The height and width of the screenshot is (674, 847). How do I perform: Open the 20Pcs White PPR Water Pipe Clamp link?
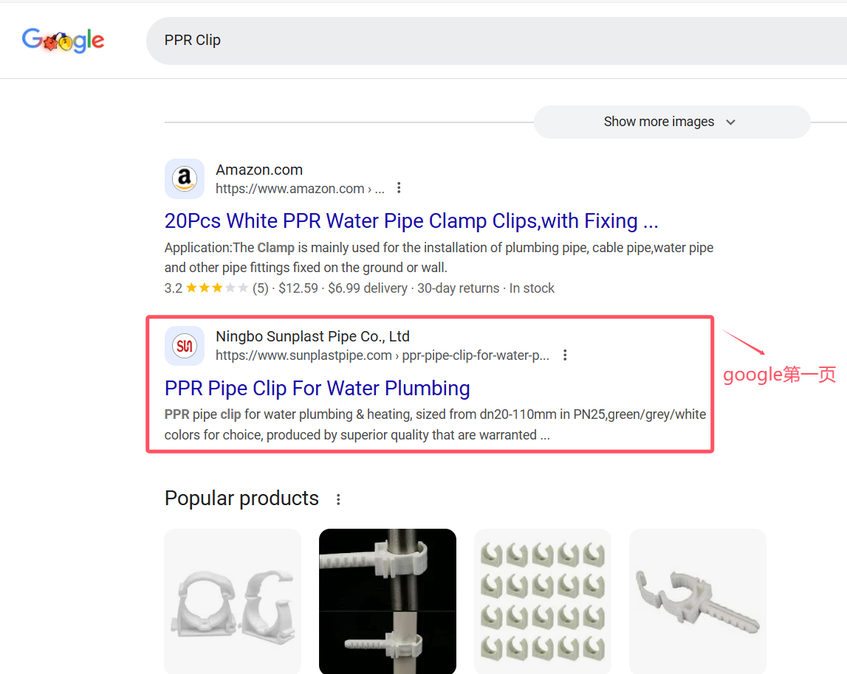click(411, 221)
